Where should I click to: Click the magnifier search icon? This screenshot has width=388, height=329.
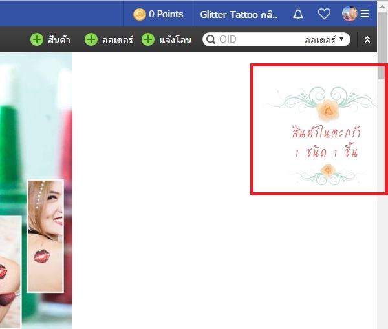[x=211, y=39]
